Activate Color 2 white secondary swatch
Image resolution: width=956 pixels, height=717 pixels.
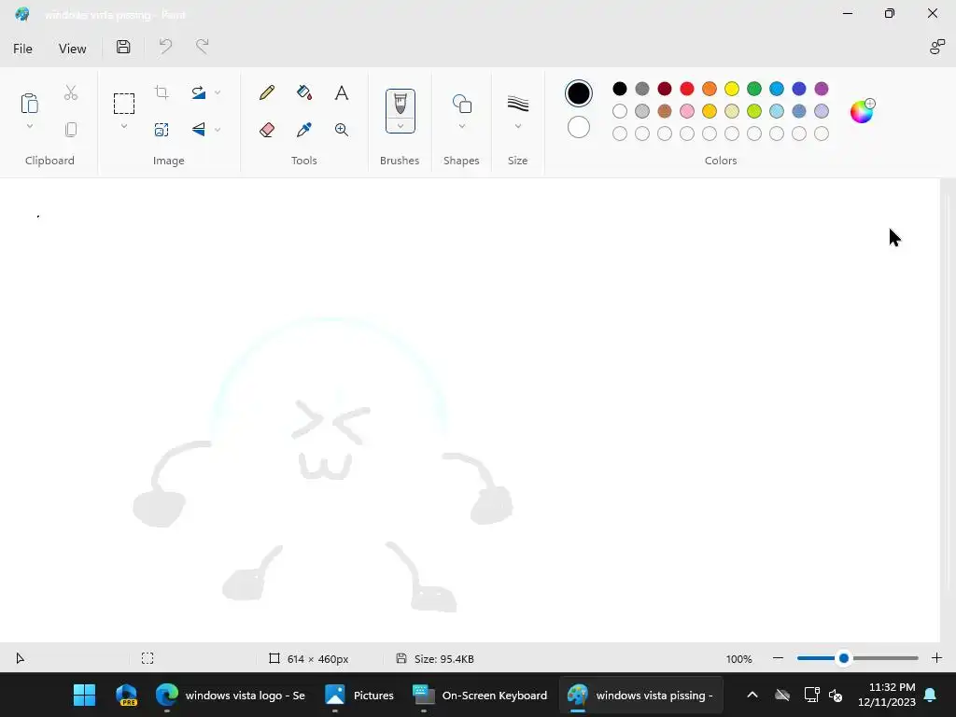point(578,127)
